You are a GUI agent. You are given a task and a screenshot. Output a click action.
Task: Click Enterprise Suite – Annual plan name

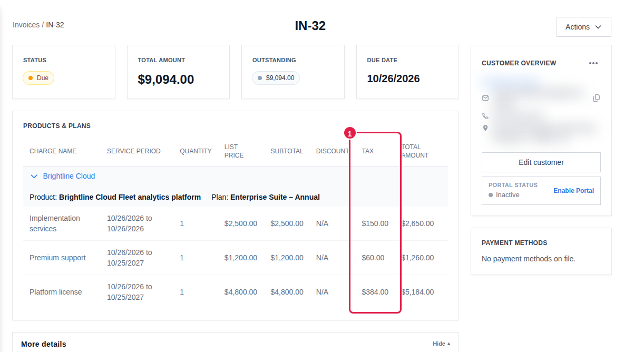tap(275, 197)
